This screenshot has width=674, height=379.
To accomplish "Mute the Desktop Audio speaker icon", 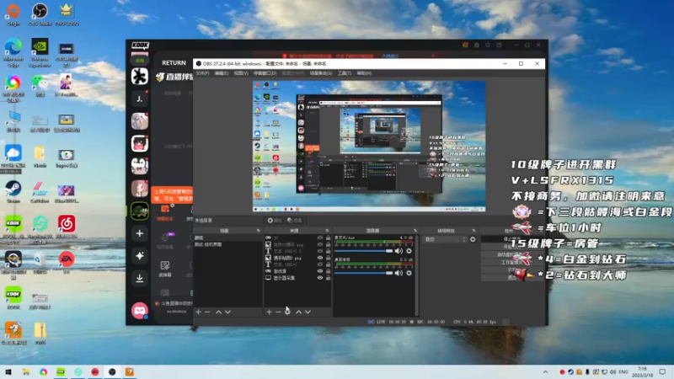I will point(399,273).
